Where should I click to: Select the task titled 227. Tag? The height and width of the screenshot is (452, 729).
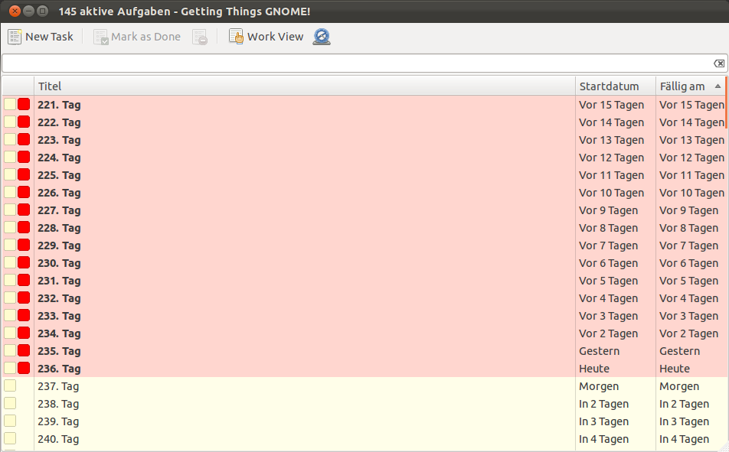59,210
